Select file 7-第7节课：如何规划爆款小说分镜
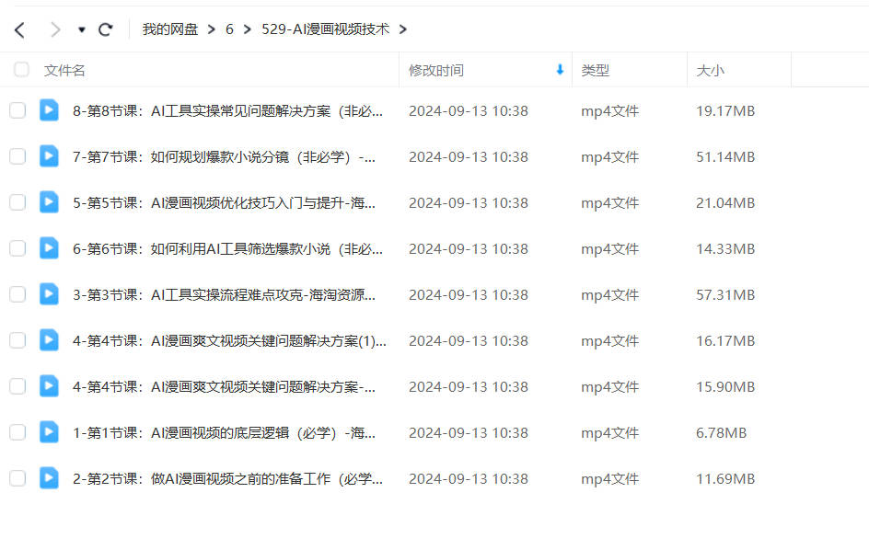The image size is (869, 550). [x=224, y=156]
